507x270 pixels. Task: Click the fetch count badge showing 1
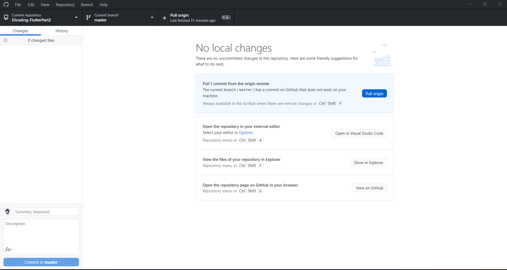click(x=226, y=17)
